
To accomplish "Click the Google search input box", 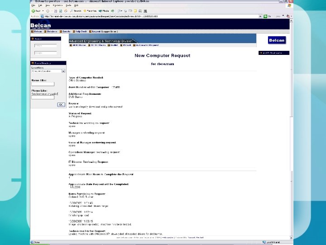I will pos(46,53).
